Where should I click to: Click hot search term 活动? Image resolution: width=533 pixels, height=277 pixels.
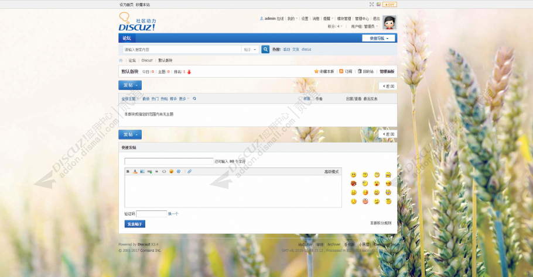pos(286,50)
